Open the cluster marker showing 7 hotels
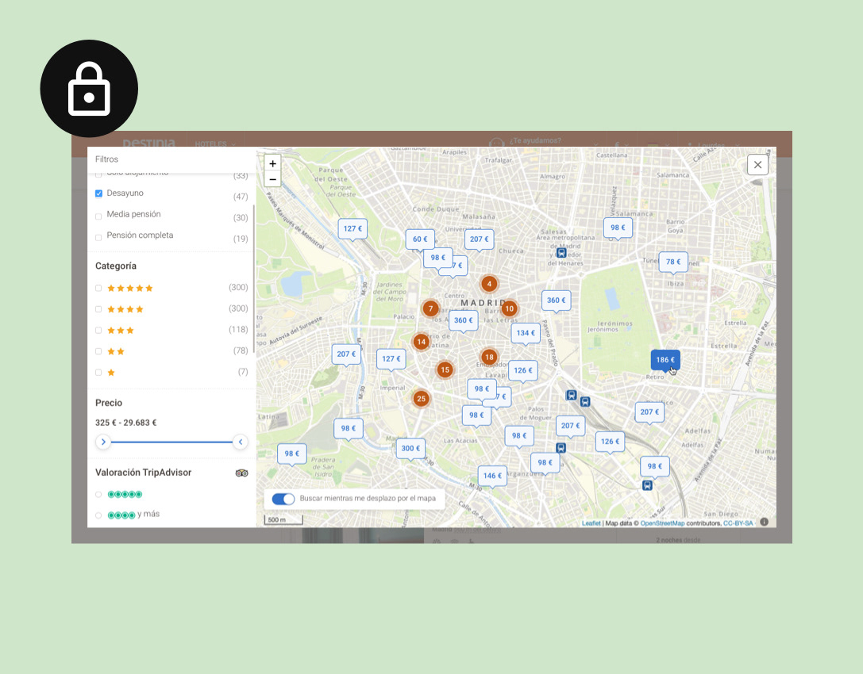The image size is (863, 674). (x=430, y=308)
